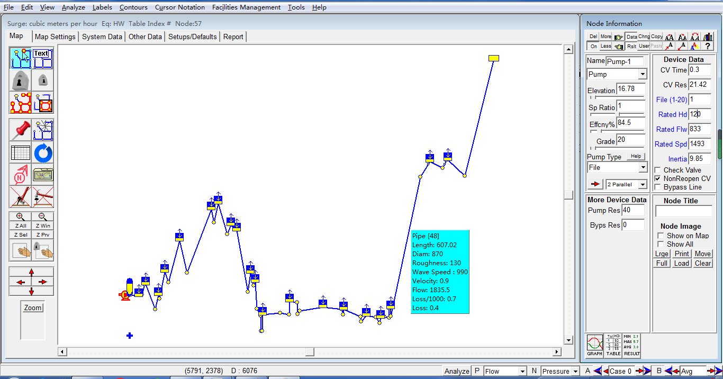This screenshot has height=379, width=723.
Task: Open the RESULT min/max/avg icon
Action: (x=631, y=345)
